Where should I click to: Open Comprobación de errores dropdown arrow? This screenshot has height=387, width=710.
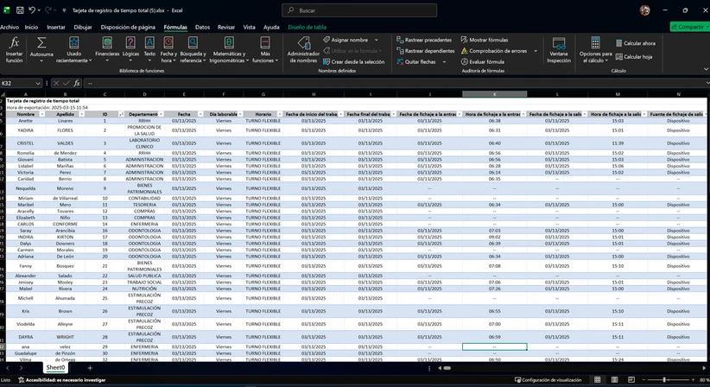pos(536,51)
